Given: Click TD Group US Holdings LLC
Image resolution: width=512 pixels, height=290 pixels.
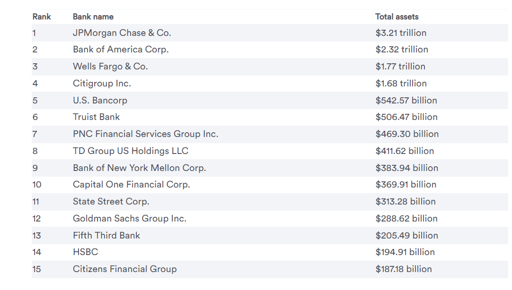Looking at the screenshot, I should pos(131,151).
